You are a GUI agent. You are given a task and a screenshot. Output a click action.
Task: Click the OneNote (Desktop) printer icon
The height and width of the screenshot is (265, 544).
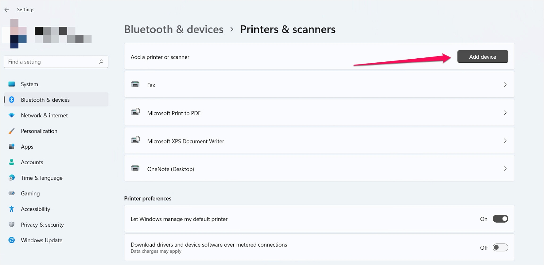point(135,168)
